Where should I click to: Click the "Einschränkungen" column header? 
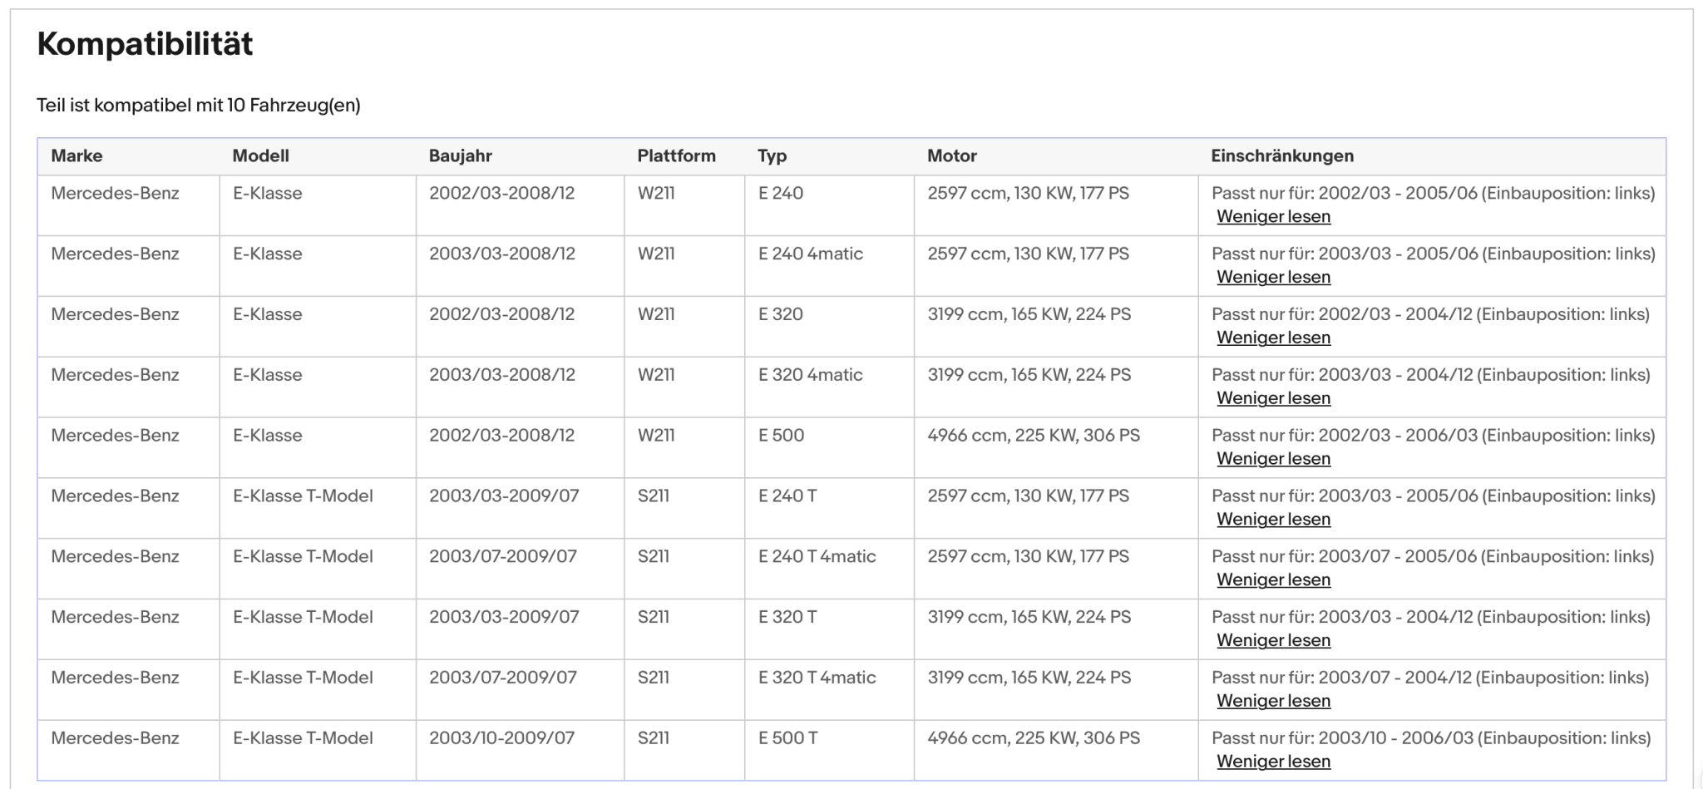pos(1282,155)
